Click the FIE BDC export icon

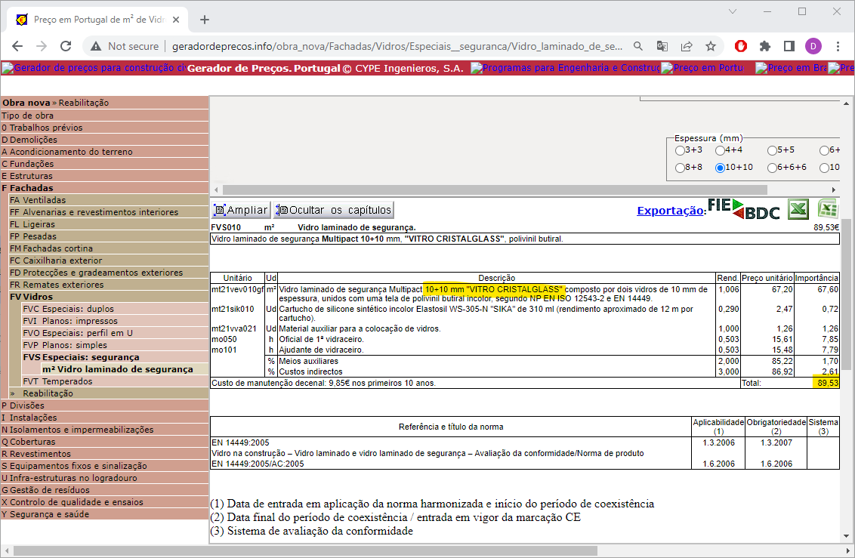743,209
